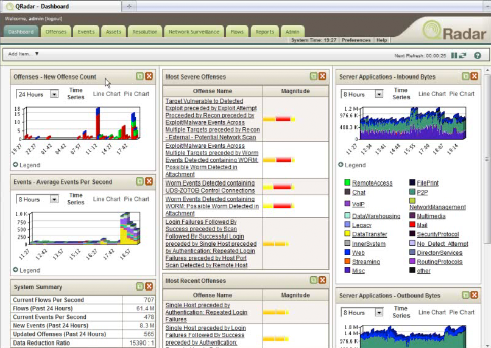Screen dimensions: 491x348
Task: Switch to the Flows tab
Action: [x=237, y=32]
